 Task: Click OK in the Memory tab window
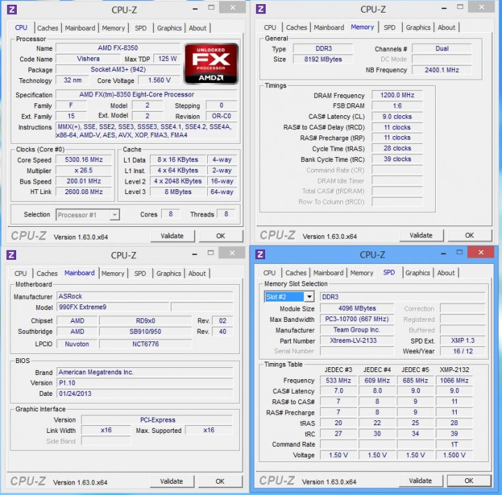pyautogui.click(x=469, y=235)
